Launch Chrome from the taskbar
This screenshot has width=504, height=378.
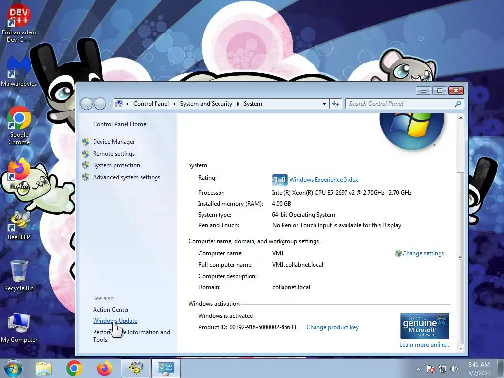coord(74,368)
